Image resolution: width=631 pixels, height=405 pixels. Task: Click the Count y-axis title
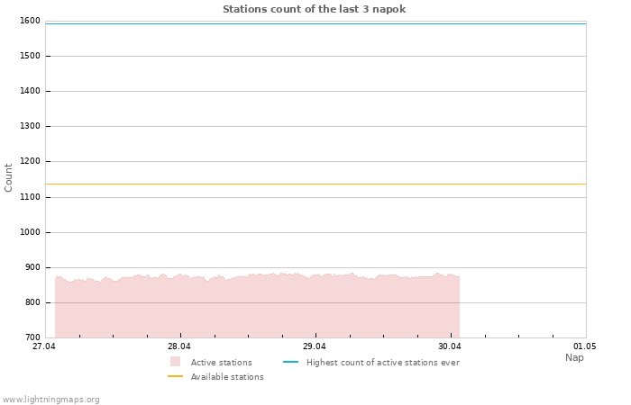[9, 177]
